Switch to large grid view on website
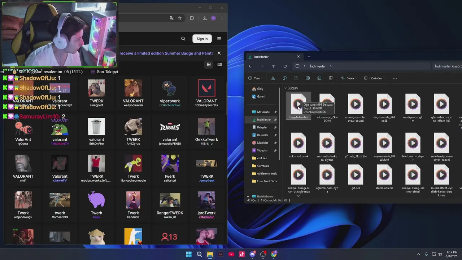The width and height of the screenshot is (462, 260). [209, 64]
